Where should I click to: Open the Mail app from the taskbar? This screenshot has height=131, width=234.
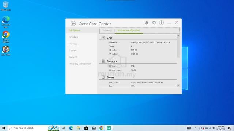[94, 128]
